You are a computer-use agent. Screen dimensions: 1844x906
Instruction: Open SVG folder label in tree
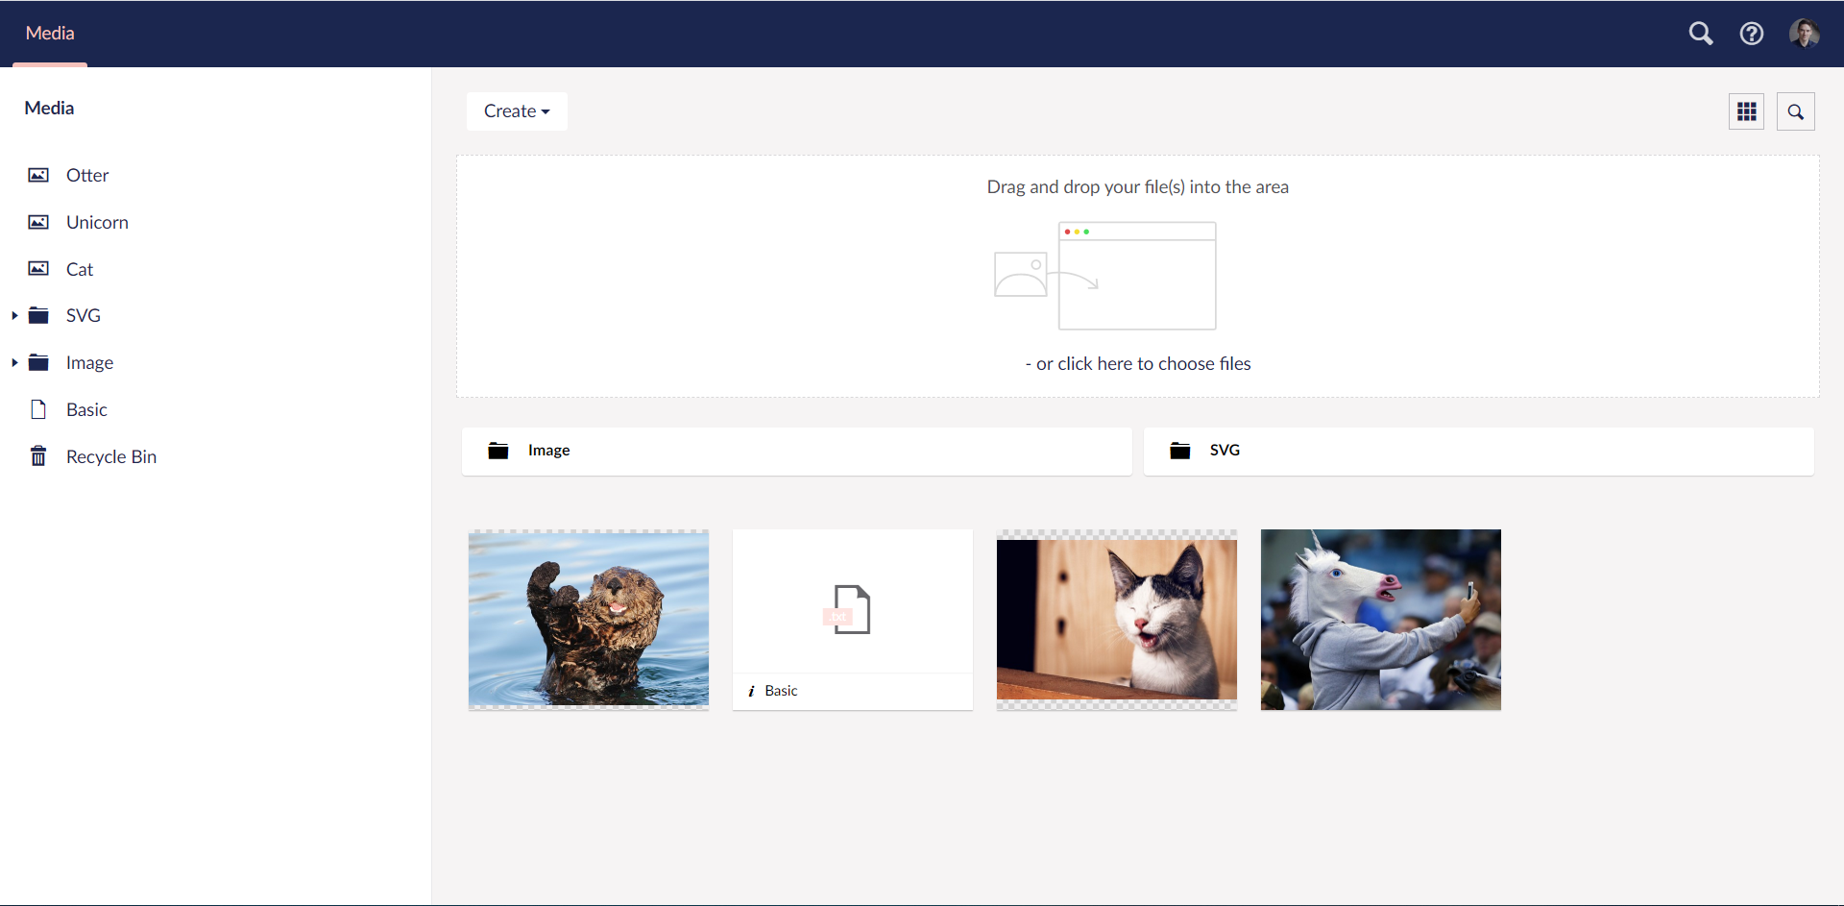84,315
